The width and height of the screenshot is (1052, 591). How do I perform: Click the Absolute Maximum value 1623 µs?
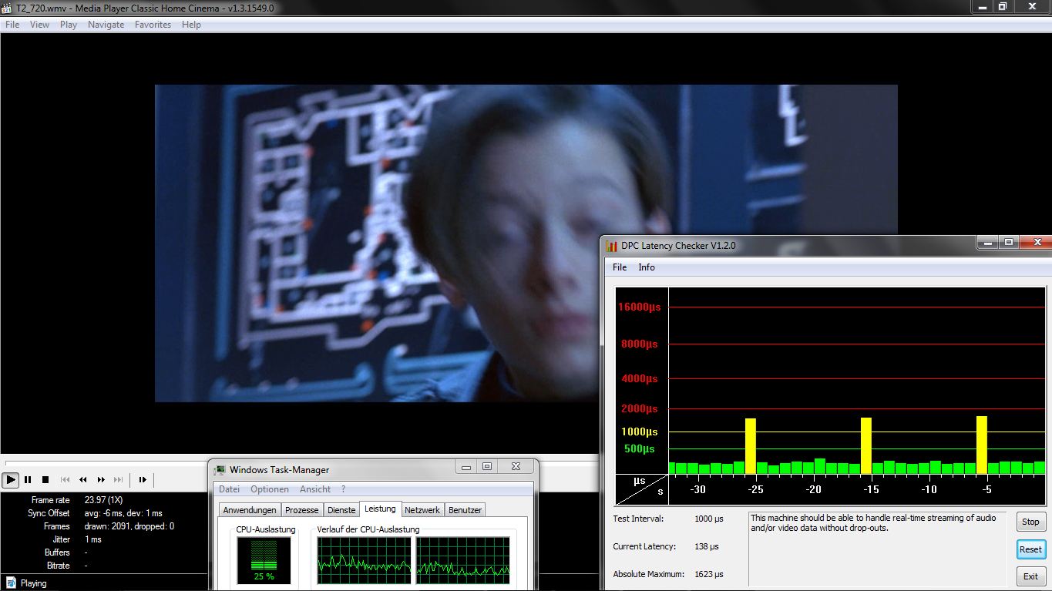[x=709, y=574]
